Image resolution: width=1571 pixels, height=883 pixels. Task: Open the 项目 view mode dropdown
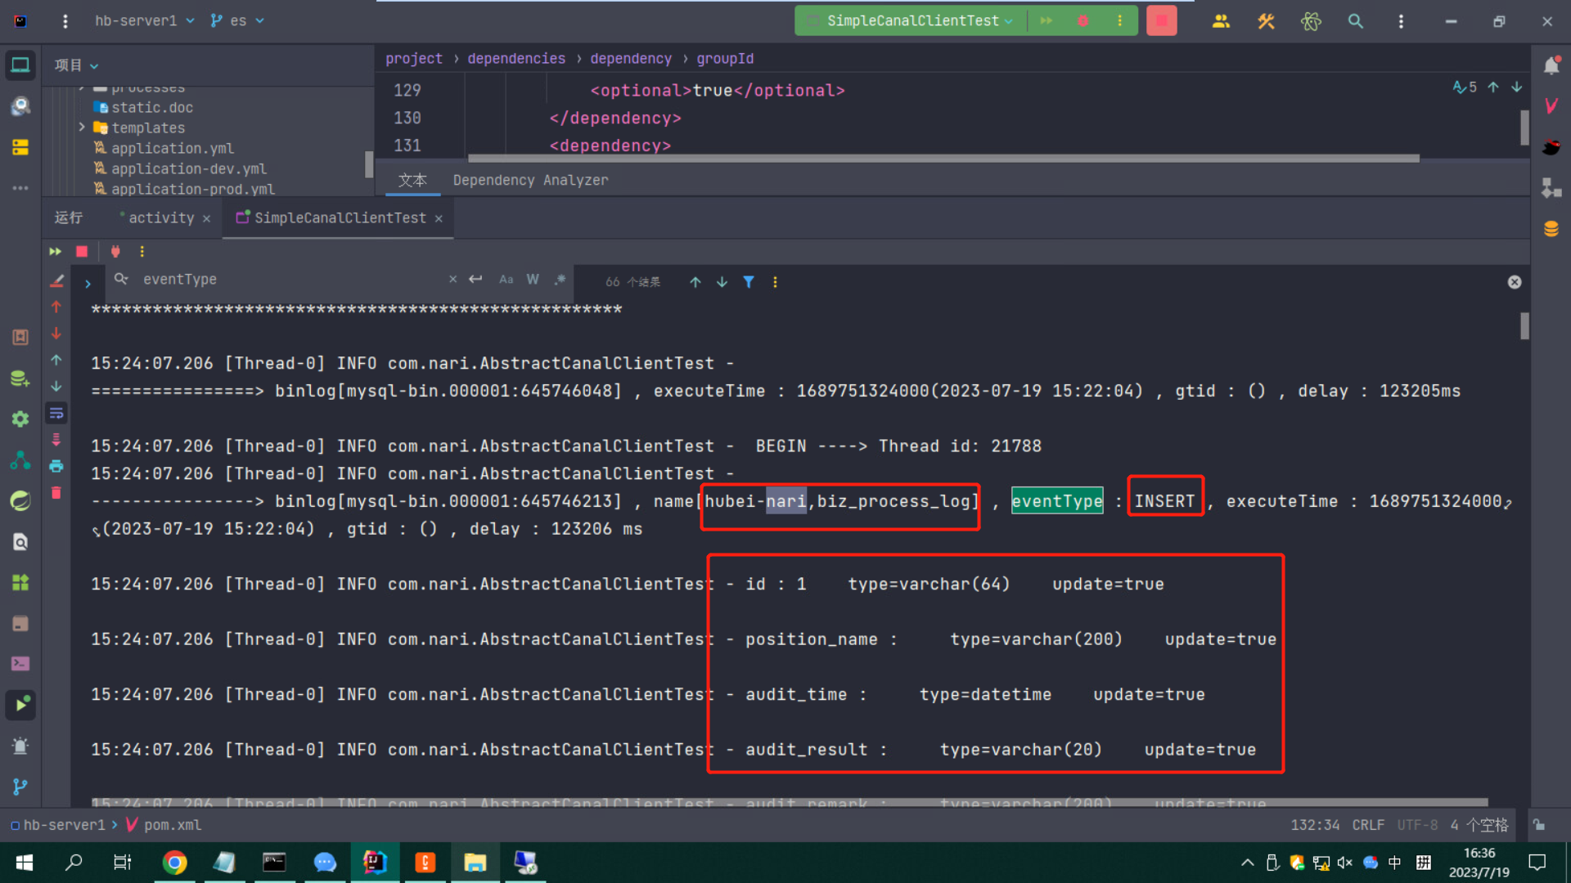[76, 65]
